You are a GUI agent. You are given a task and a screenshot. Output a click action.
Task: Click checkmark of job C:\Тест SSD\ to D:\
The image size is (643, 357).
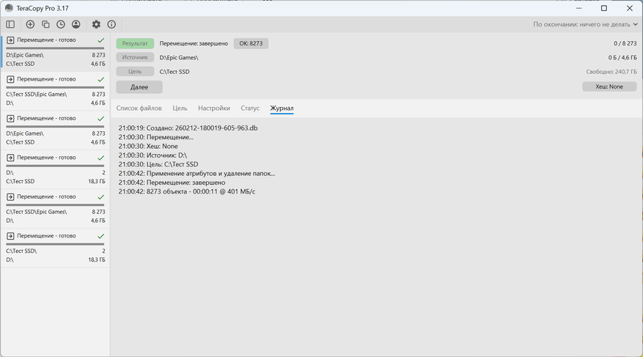(101, 236)
